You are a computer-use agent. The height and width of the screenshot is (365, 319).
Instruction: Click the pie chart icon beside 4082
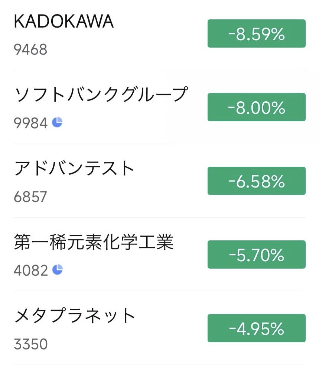57,269
